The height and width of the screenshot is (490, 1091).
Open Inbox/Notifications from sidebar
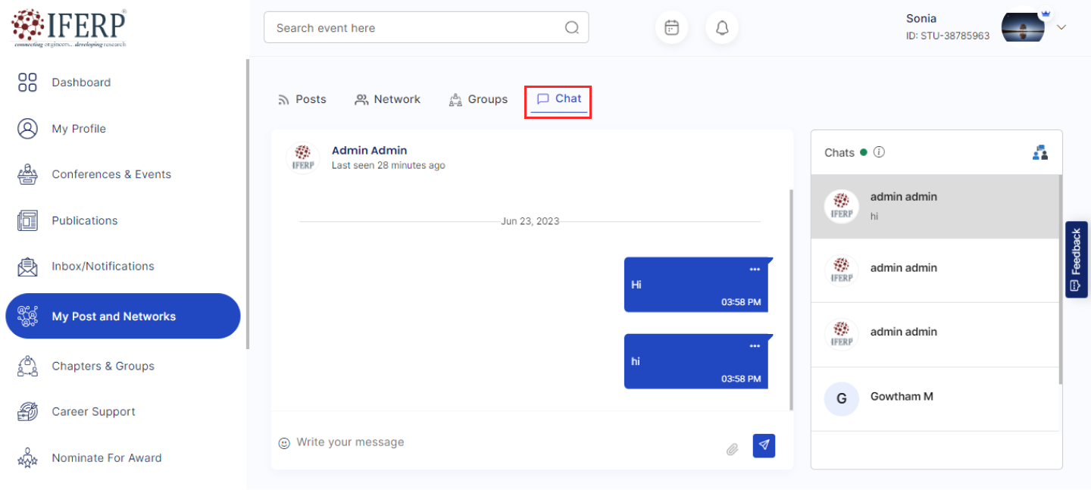pyautogui.click(x=102, y=267)
